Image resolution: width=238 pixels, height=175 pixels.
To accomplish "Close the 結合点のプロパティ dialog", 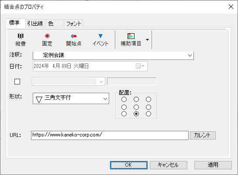I will pos(231,7).
